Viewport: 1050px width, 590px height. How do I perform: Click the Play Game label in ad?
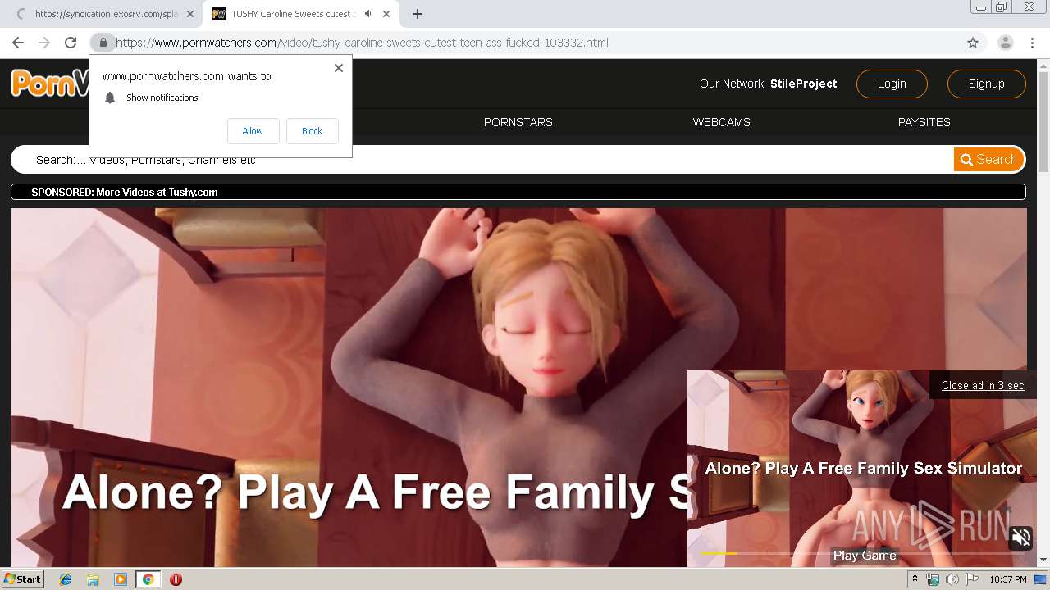(865, 556)
